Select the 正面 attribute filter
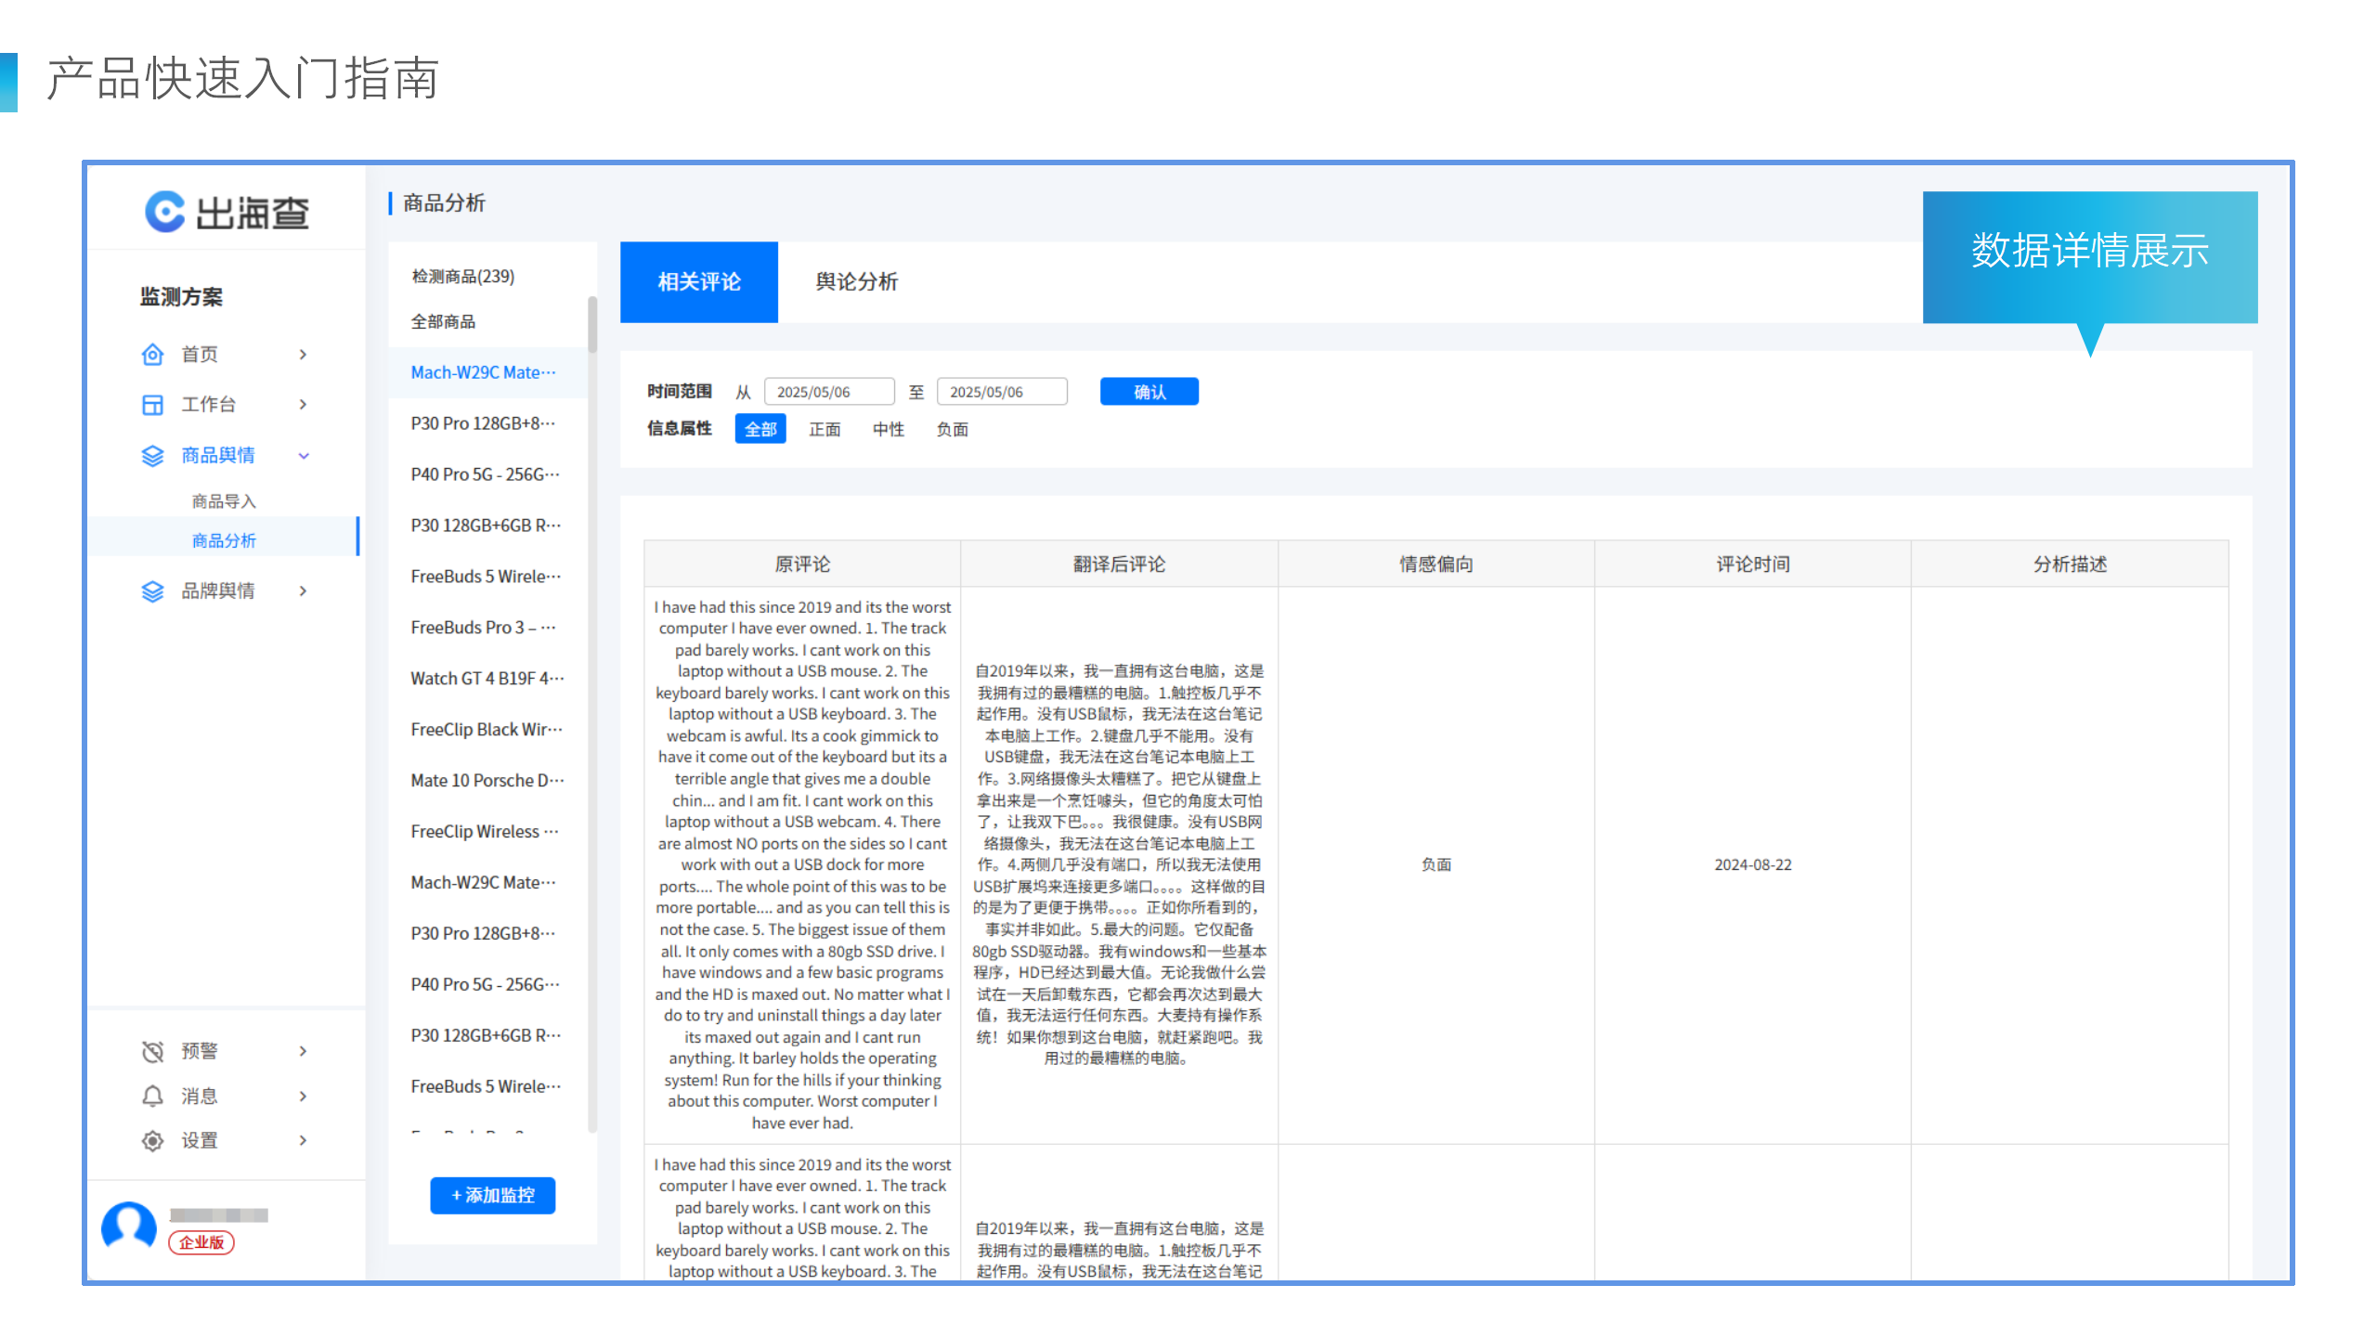Viewport: 2377px width, 1337px height. [825, 429]
